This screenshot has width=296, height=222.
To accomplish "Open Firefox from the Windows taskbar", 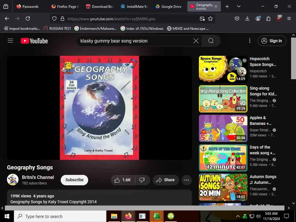I will (128, 216).
